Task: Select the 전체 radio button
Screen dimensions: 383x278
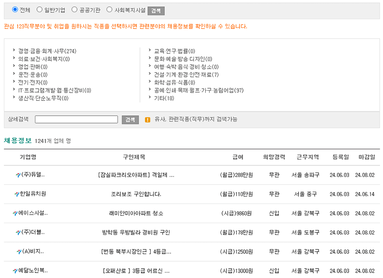Action: tap(15, 9)
